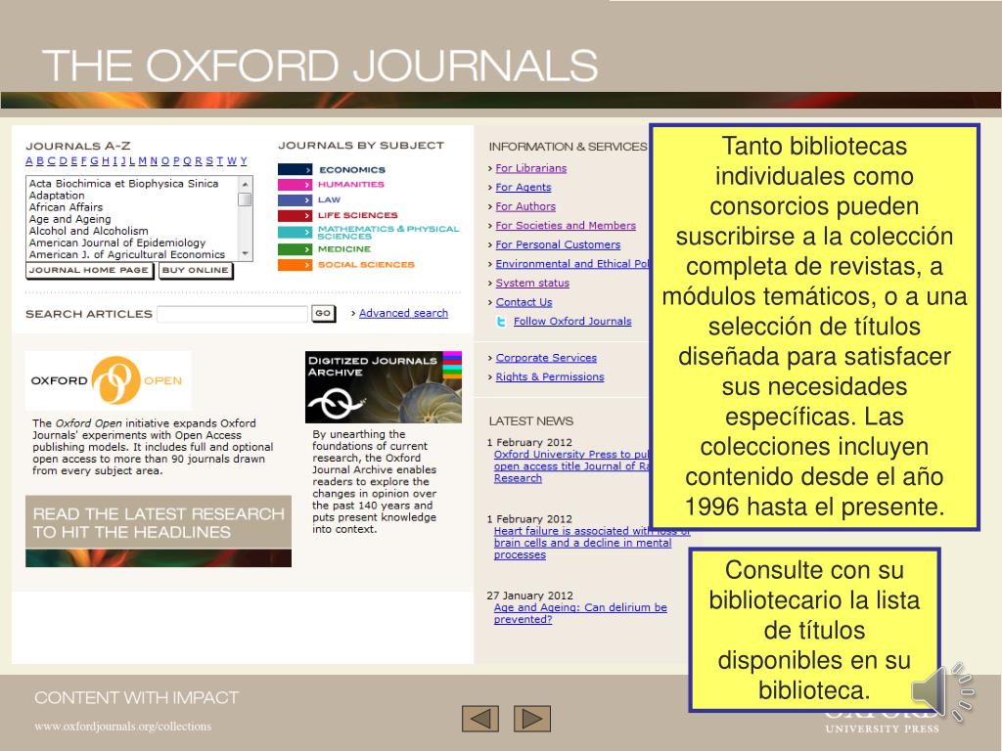Viewport: 1002px width, 751px height.
Task: Go to the previous slide arrow
Action: 479,719
